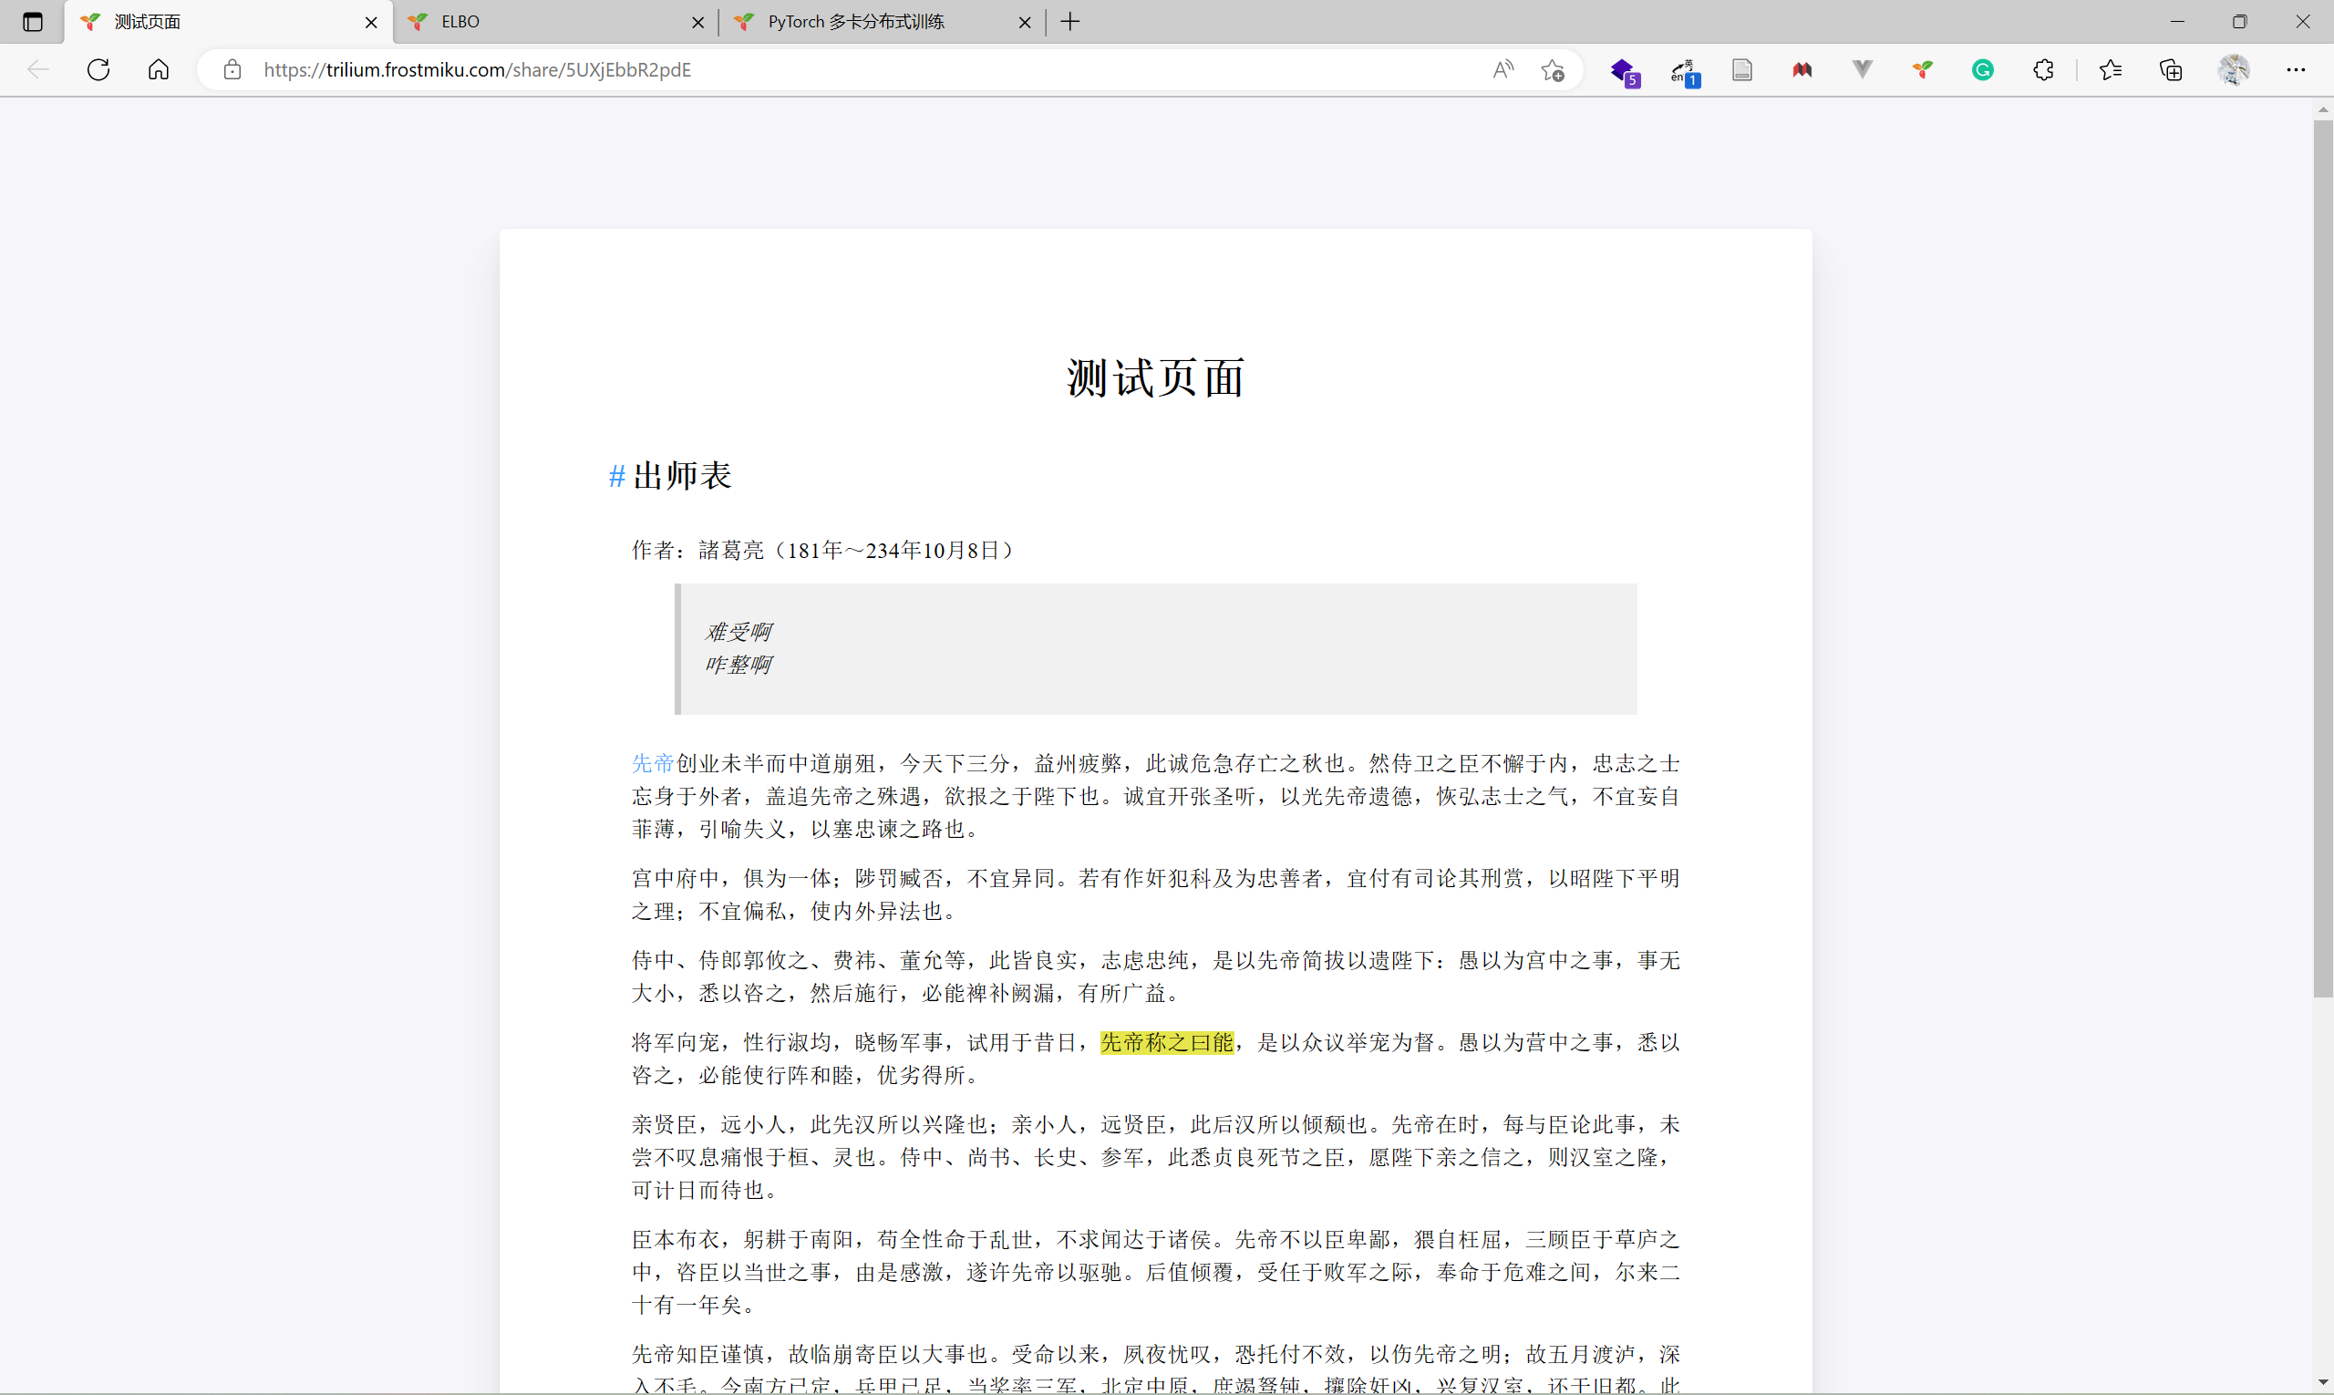The height and width of the screenshot is (1395, 2334).
Task: Open the Trilium web clipper extension
Action: click(1922, 69)
